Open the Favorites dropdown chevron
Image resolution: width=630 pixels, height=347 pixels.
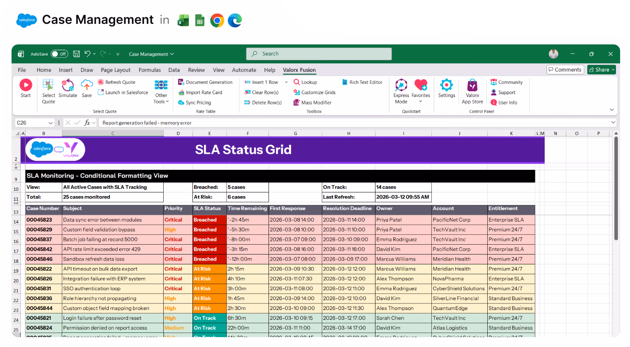(x=421, y=101)
